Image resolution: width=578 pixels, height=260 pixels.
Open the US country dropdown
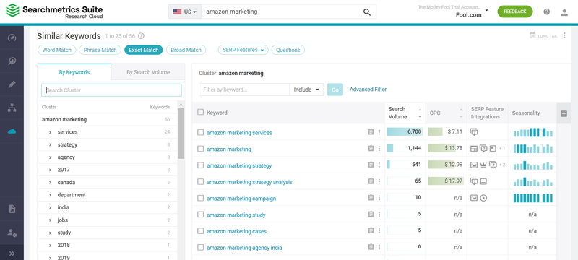click(x=185, y=12)
